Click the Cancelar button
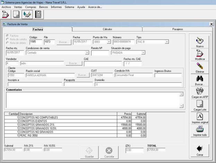216x163 pixels. point(109,152)
